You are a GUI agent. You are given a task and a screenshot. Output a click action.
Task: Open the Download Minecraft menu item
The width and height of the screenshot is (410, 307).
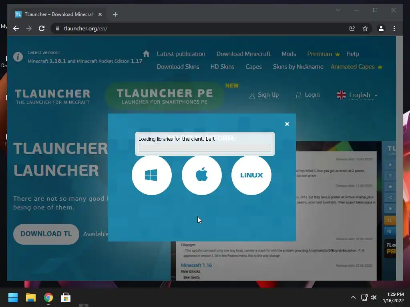[x=243, y=54]
